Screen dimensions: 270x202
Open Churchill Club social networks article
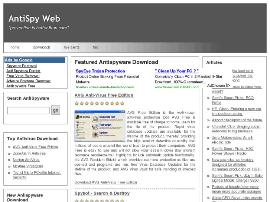[236, 129]
